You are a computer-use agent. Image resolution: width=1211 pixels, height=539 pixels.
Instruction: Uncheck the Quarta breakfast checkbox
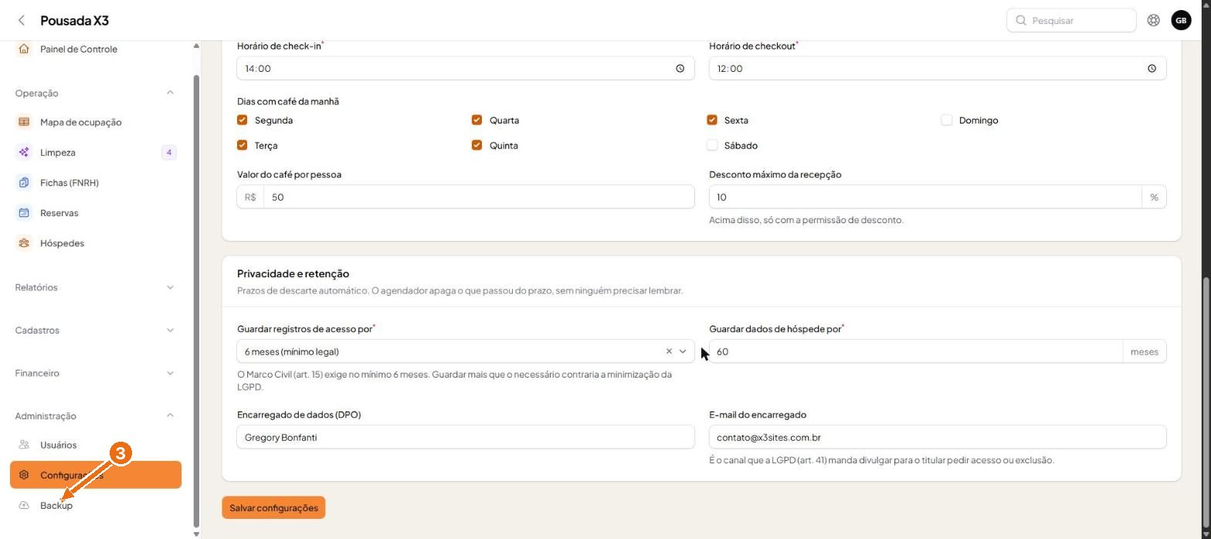[477, 120]
